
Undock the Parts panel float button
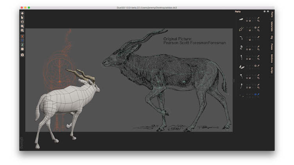pyautogui.click(x=265, y=12)
